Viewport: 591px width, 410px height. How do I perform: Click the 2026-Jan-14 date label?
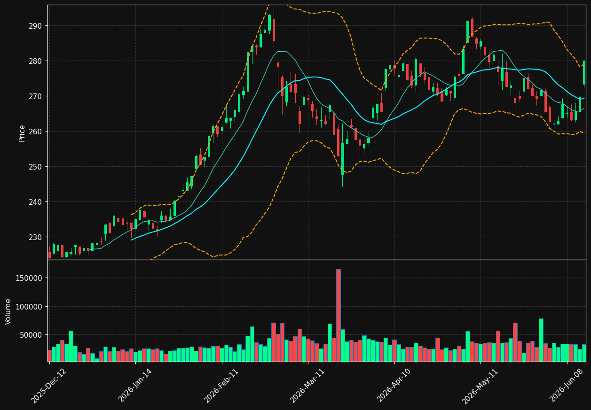tap(135, 386)
